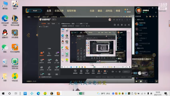170x96 pixels.
Task: Expand the speaker options arrow
Action: [107, 71]
